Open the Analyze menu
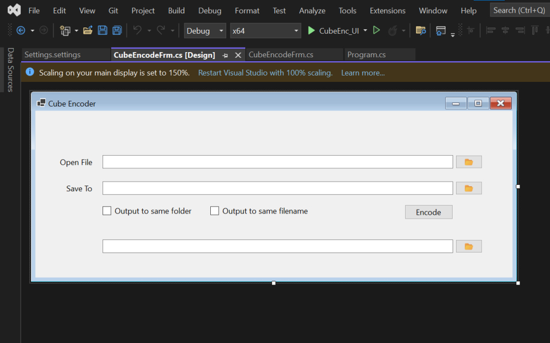This screenshot has height=343, width=550. 312,11
